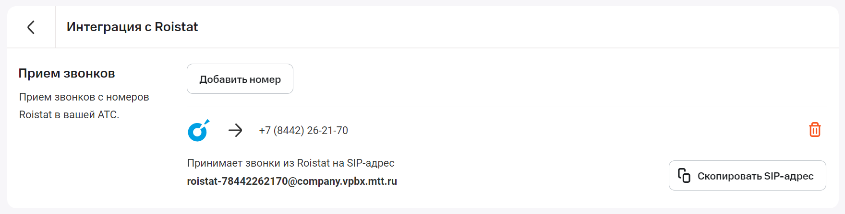The image size is (845, 214).
Task: Click the right arrow next to Roistat logo
Action: [235, 130]
